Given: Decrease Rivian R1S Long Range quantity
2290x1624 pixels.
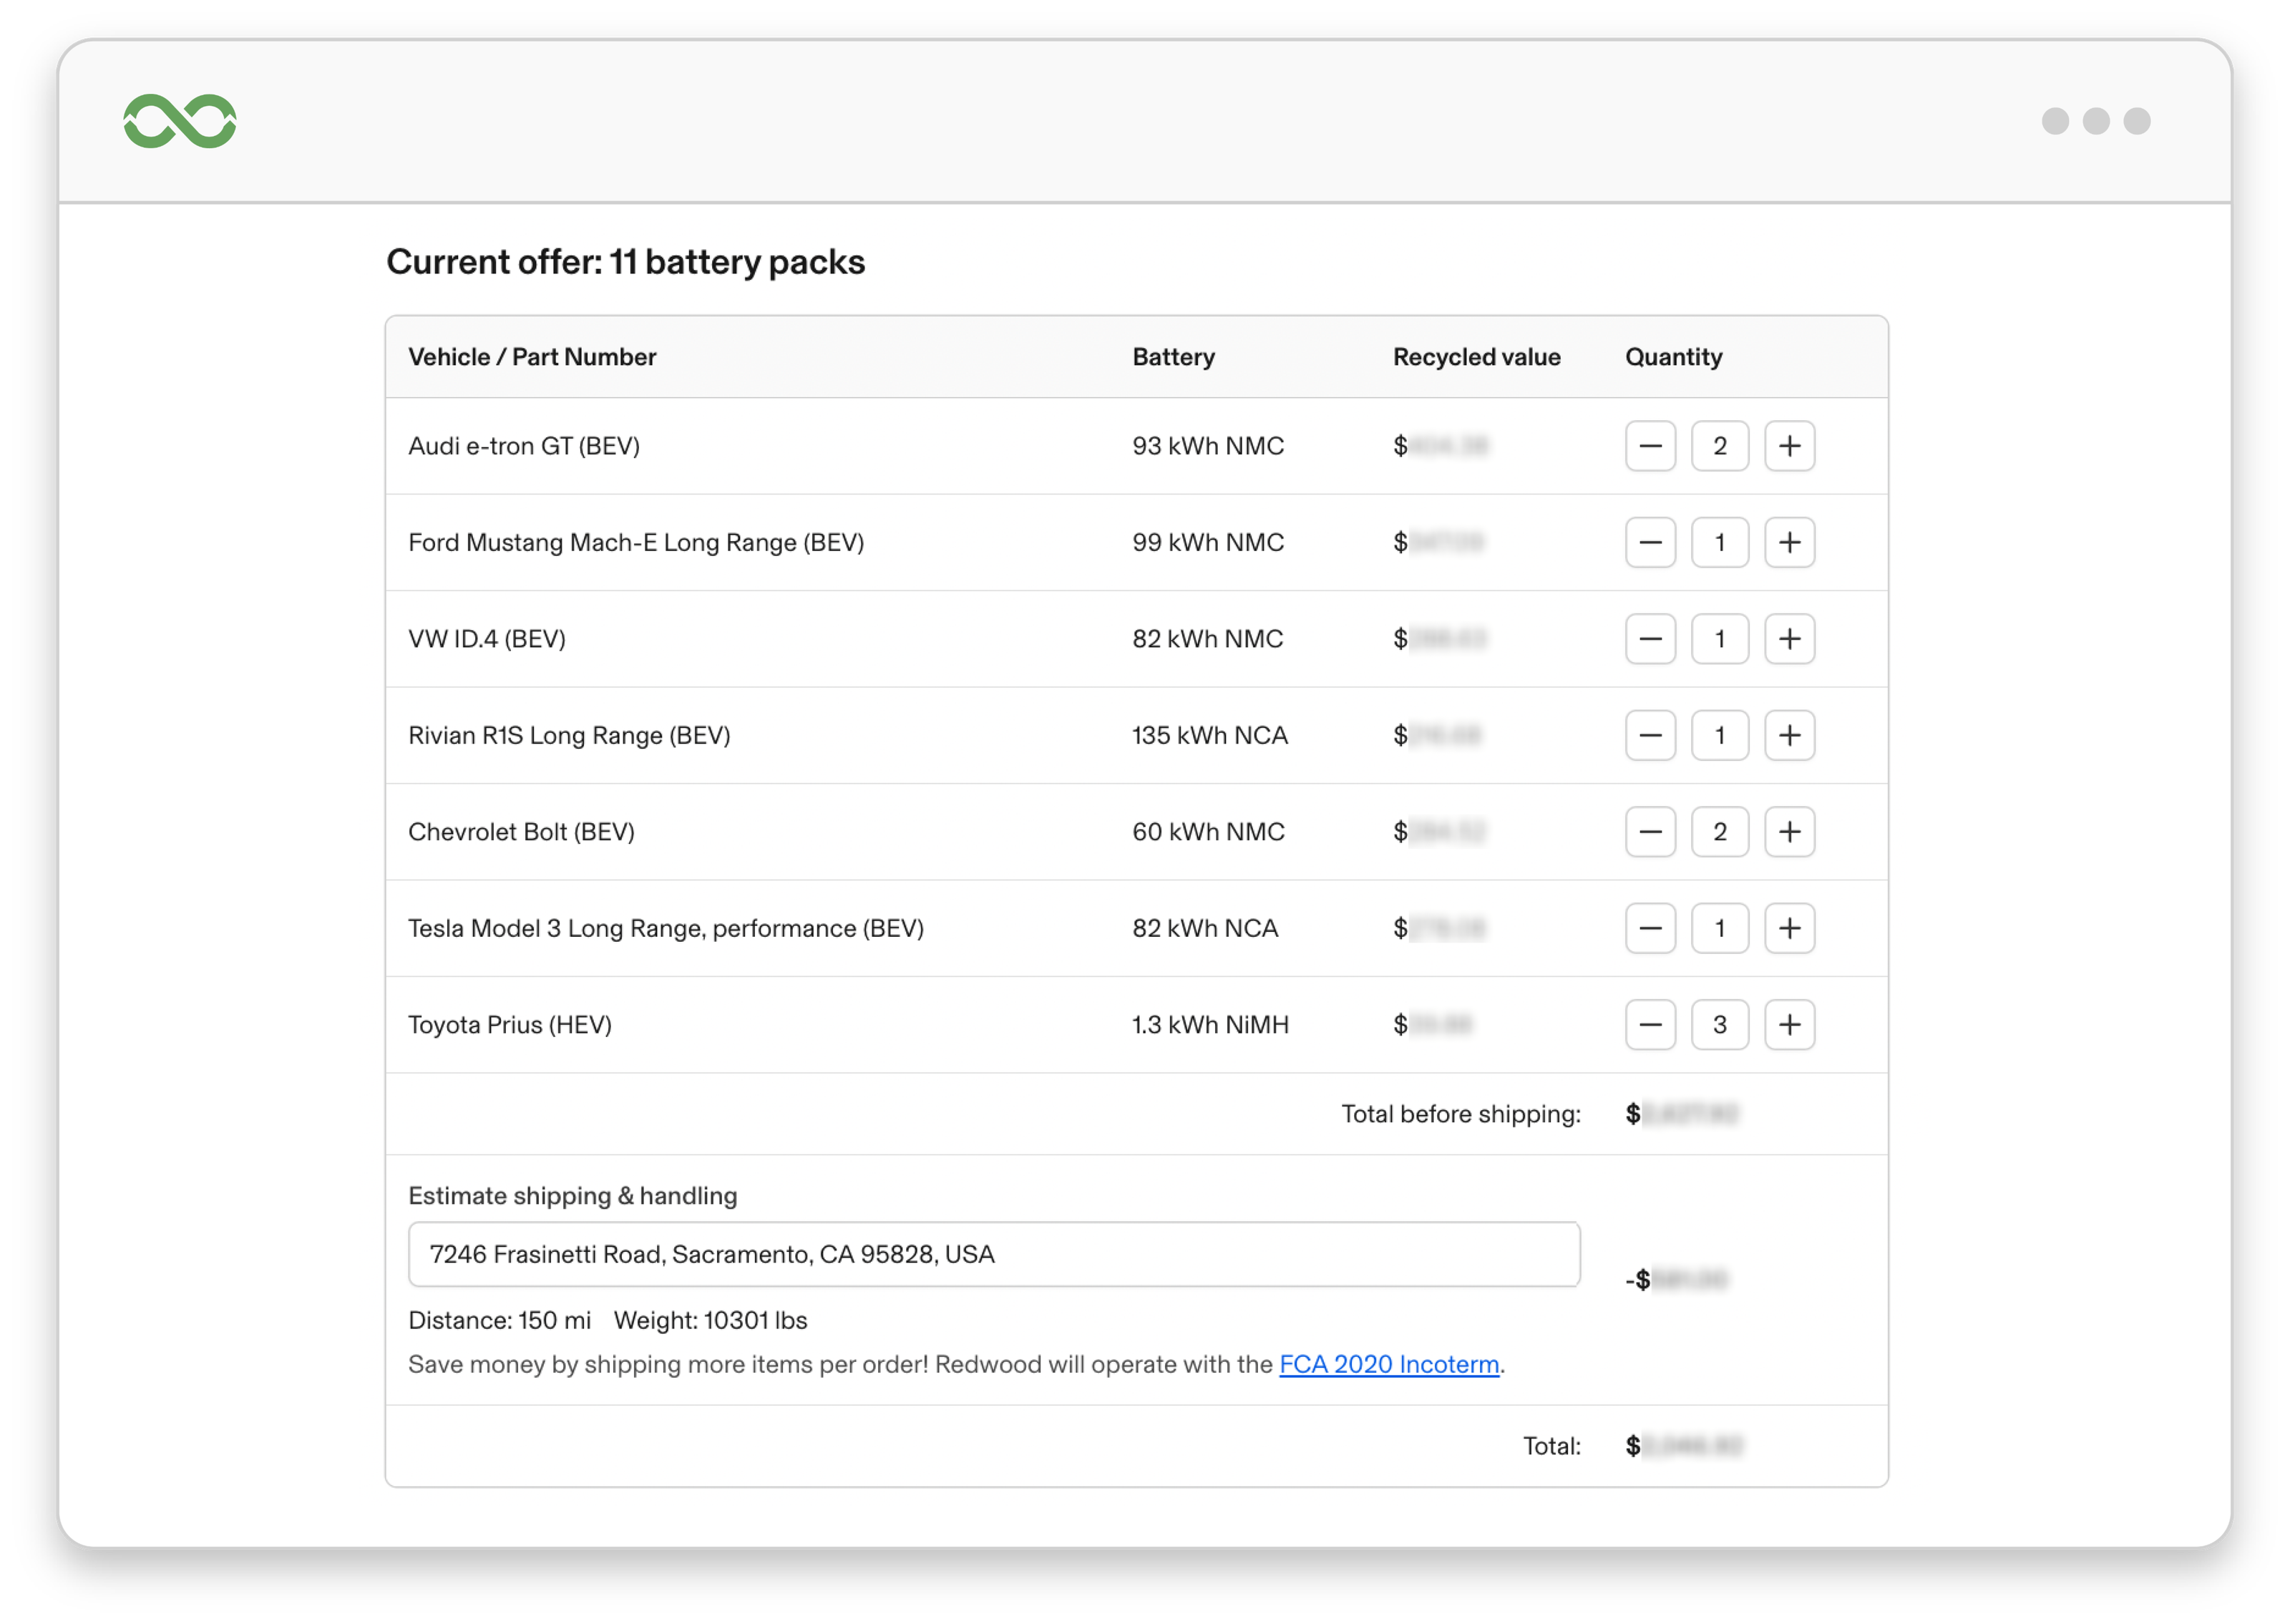Looking at the screenshot, I should [1650, 735].
